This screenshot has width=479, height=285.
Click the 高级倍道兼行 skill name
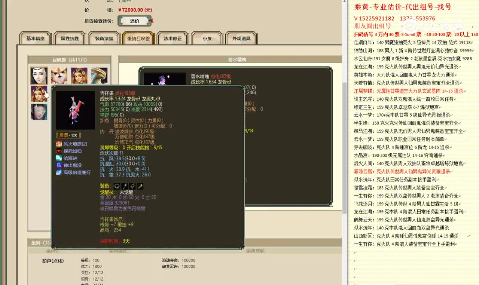(77, 172)
